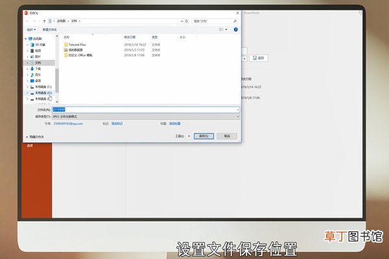
Task: Collapse the 此电脑 tree node
Action: point(25,39)
